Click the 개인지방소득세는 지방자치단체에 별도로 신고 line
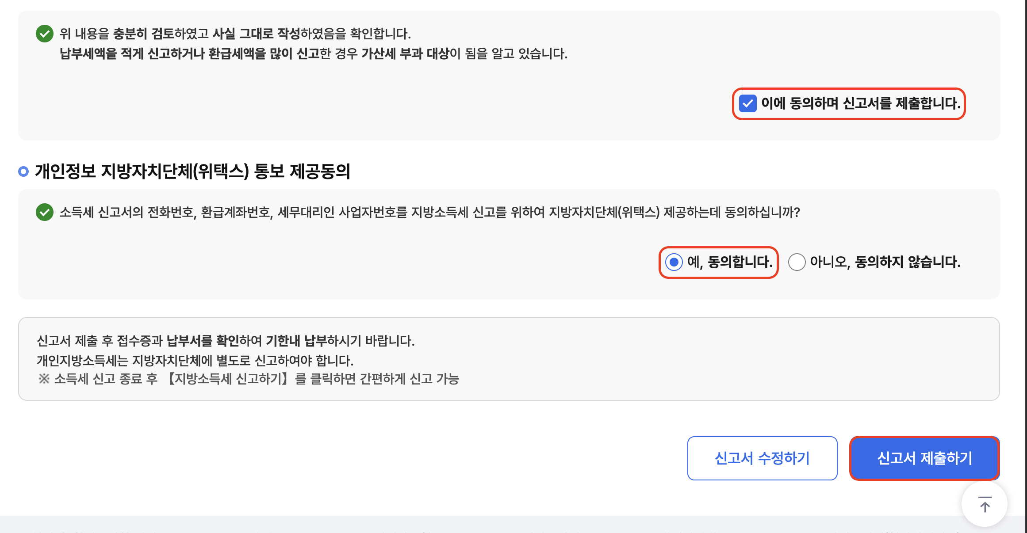1027x533 pixels. [195, 361]
